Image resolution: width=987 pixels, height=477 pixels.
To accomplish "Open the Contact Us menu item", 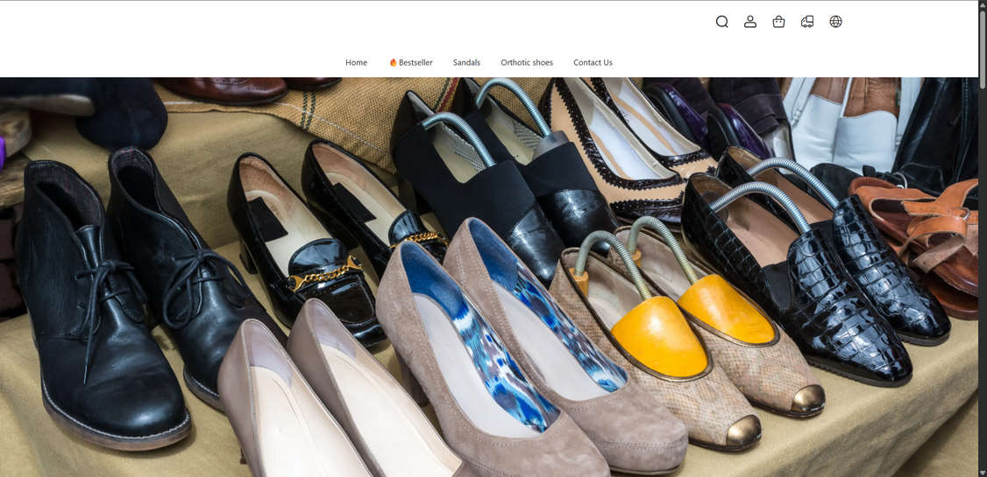I will click(593, 63).
